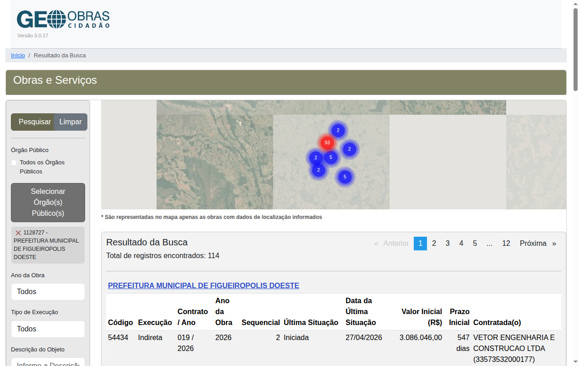Viewport: 579px width, 366px height.
Task: Click the 27/04/2026 date cell
Action: click(x=364, y=338)
